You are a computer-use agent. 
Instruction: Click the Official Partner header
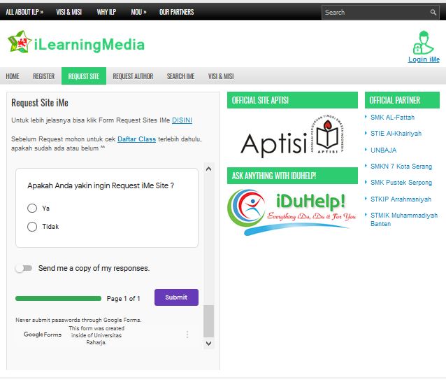[402, 100]
